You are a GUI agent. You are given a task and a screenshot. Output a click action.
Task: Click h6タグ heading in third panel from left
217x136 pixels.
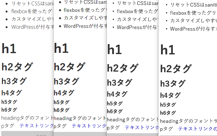pyautogui.click(x=115, y=111)
